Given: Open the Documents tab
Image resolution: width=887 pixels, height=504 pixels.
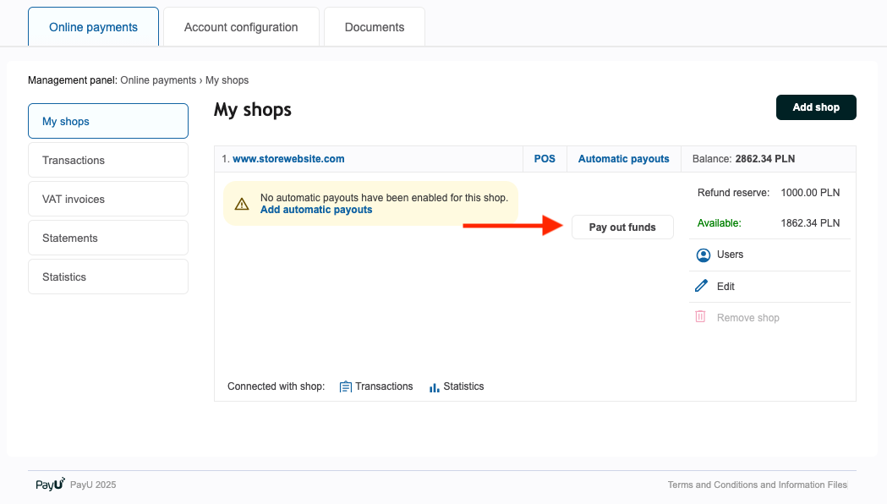Looking at the screenshot, I should [x=374, y=26].
